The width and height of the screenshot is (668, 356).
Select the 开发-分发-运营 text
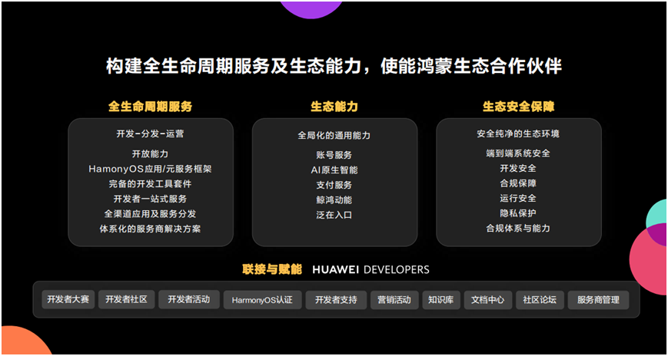(x=150, y=134)
